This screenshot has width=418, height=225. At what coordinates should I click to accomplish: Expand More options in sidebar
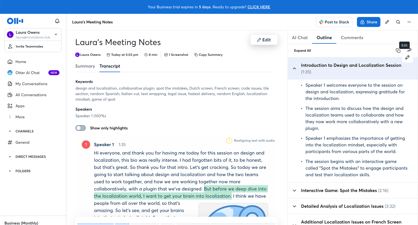[x=20, y=117]
